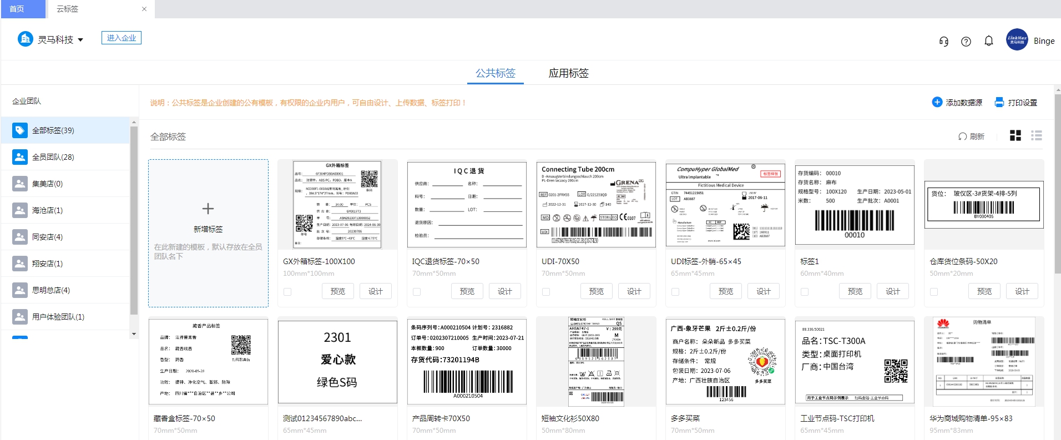Tick the checkbox for UDI-70X50 label
The height and width of the screenshot is (440, 1061).
(546, 292)
